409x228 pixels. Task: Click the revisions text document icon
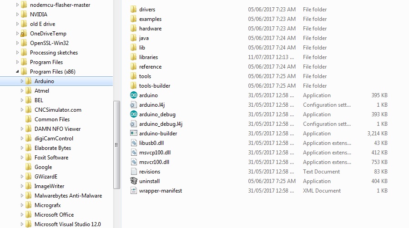coord(134,172)
